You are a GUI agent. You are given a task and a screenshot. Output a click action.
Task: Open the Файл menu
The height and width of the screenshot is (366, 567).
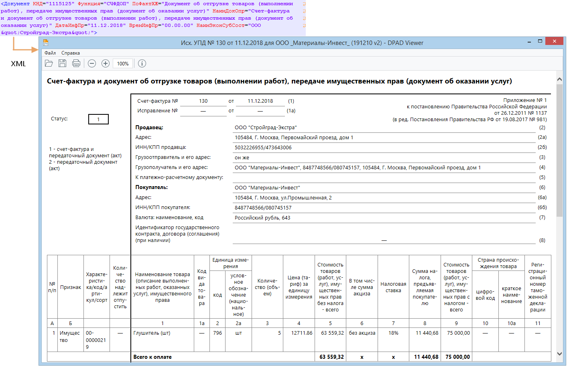point(50,53)
